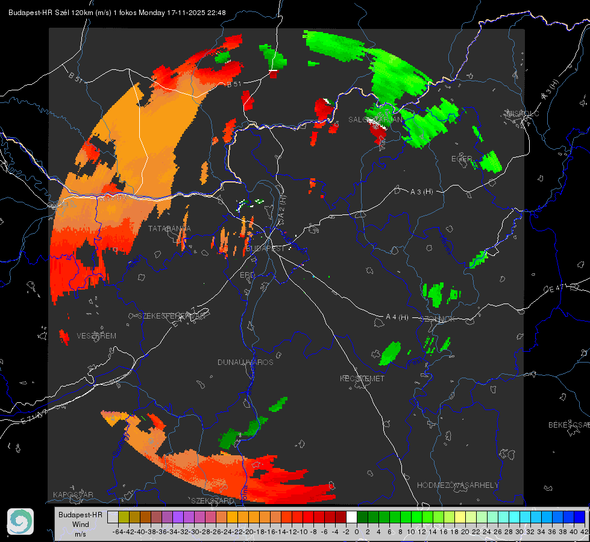The image size is (590, 542).
Task: Click the ERD town label
Action: [x=247, y=275]
